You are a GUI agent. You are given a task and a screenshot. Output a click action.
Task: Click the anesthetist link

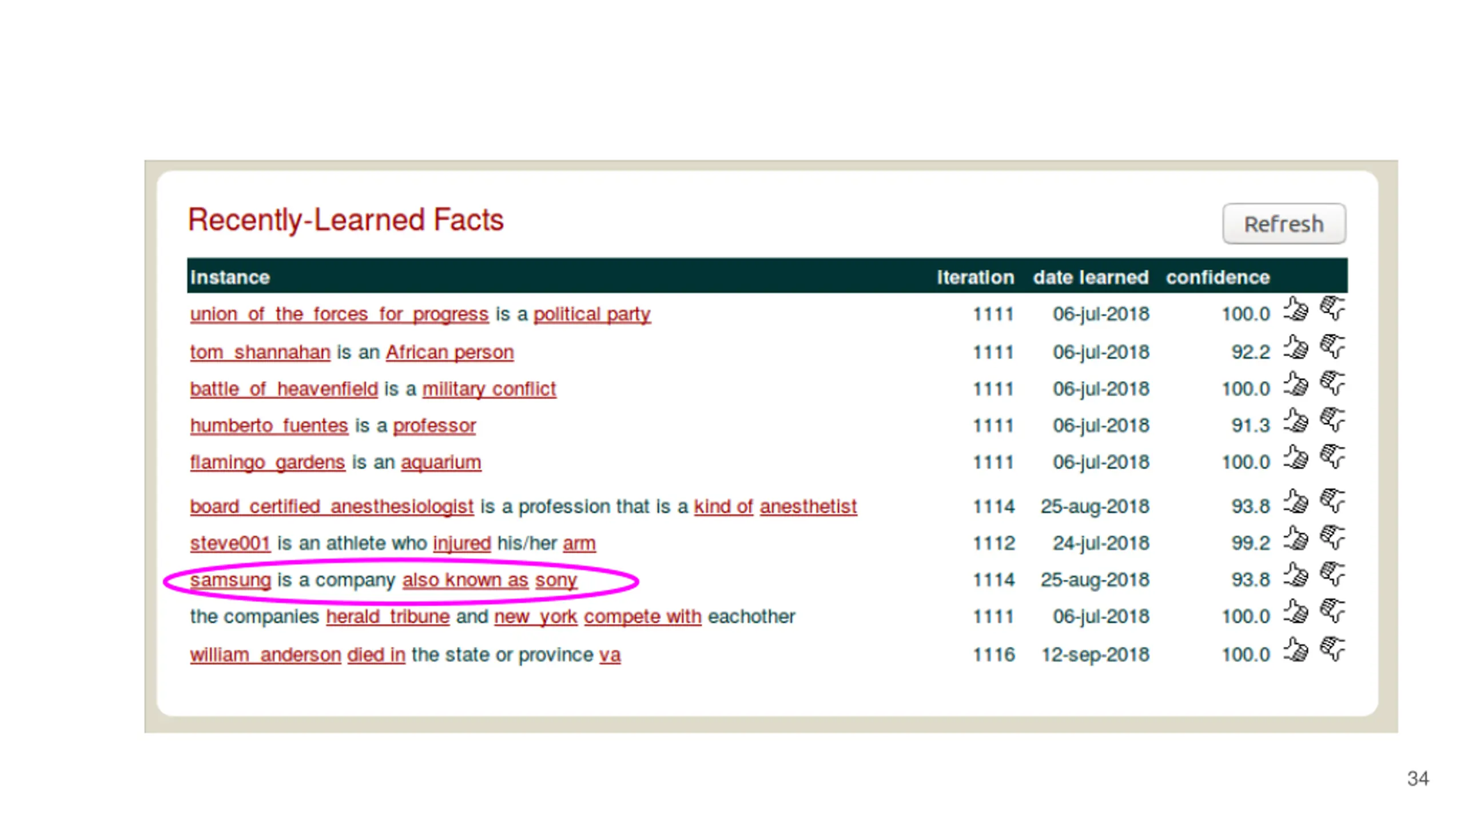(807, 506)
